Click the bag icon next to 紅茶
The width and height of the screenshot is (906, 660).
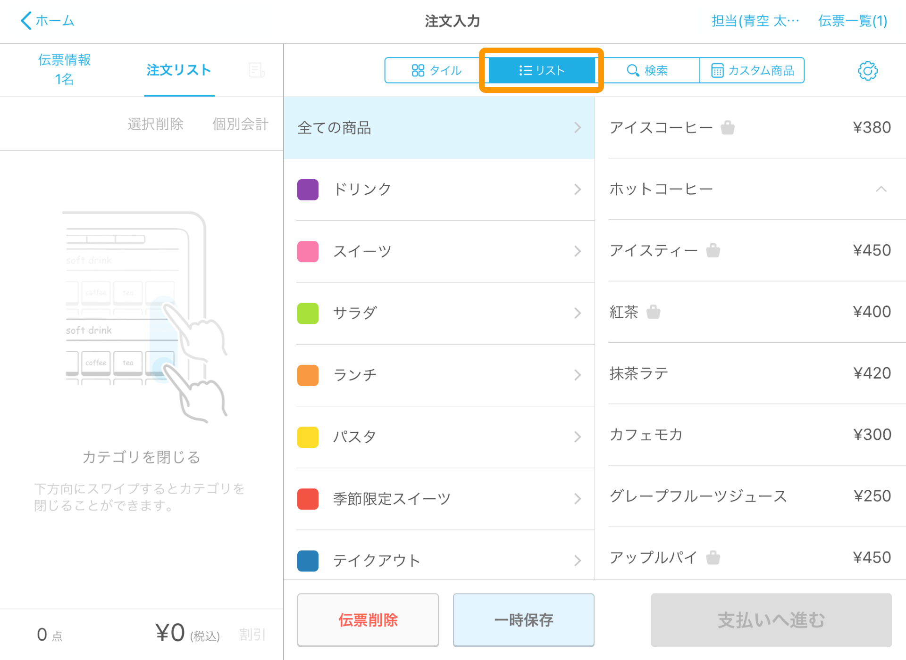point(653,312)
